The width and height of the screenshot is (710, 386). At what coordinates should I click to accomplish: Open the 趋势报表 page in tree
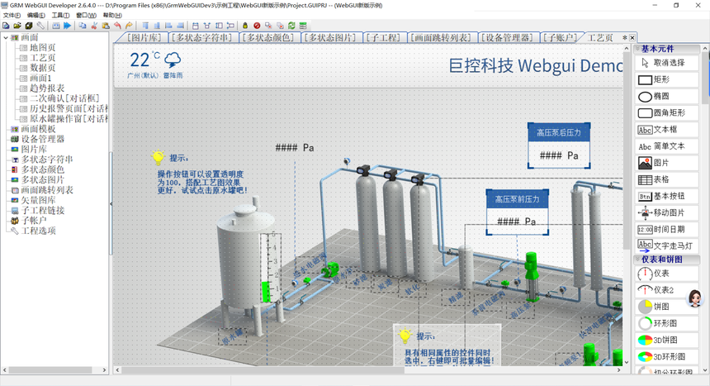pos(47,88)
